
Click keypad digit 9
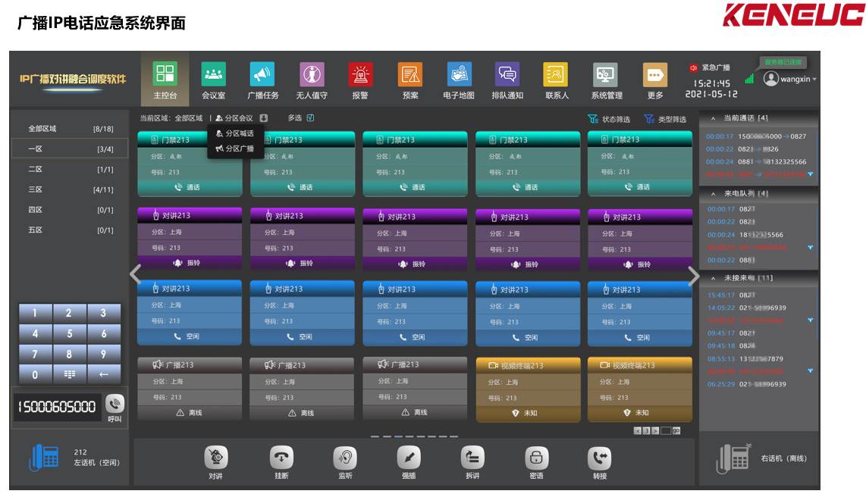point(104,354)
